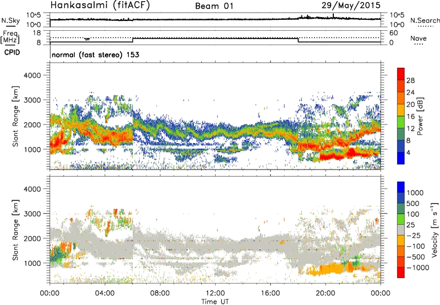Click the 4 tick on Power color bar
This screenshot has height=305, width=440.
click(x=408, y=153)
